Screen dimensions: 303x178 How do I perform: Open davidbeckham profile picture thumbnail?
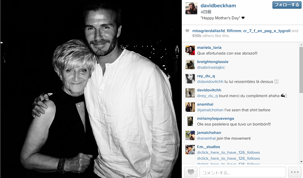(191, 8)
